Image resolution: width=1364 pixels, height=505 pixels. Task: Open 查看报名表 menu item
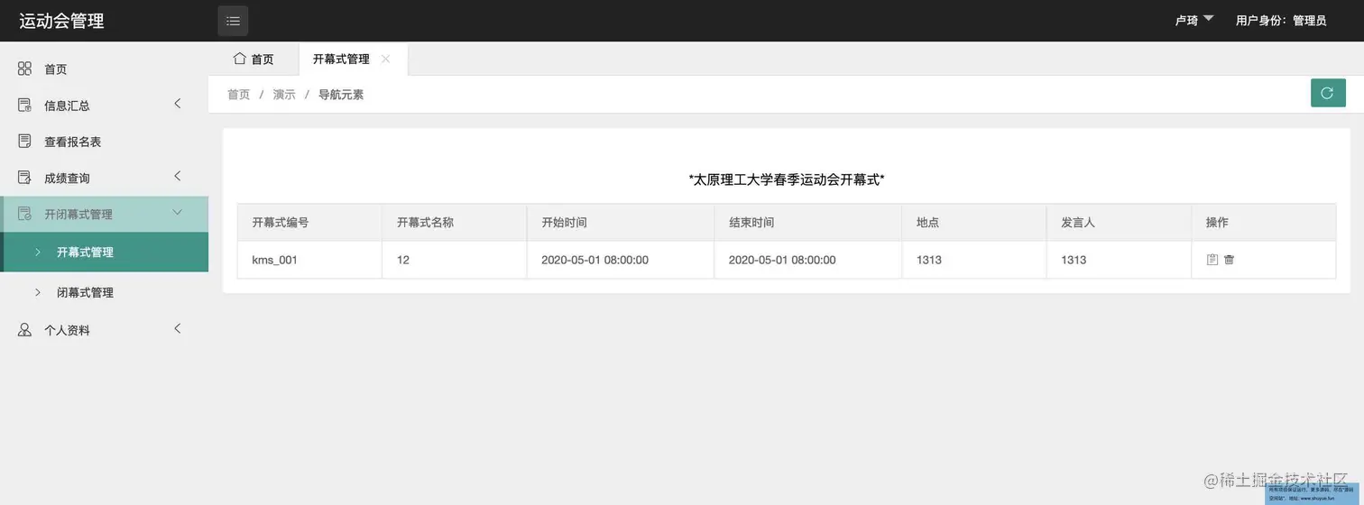point(104,142)
